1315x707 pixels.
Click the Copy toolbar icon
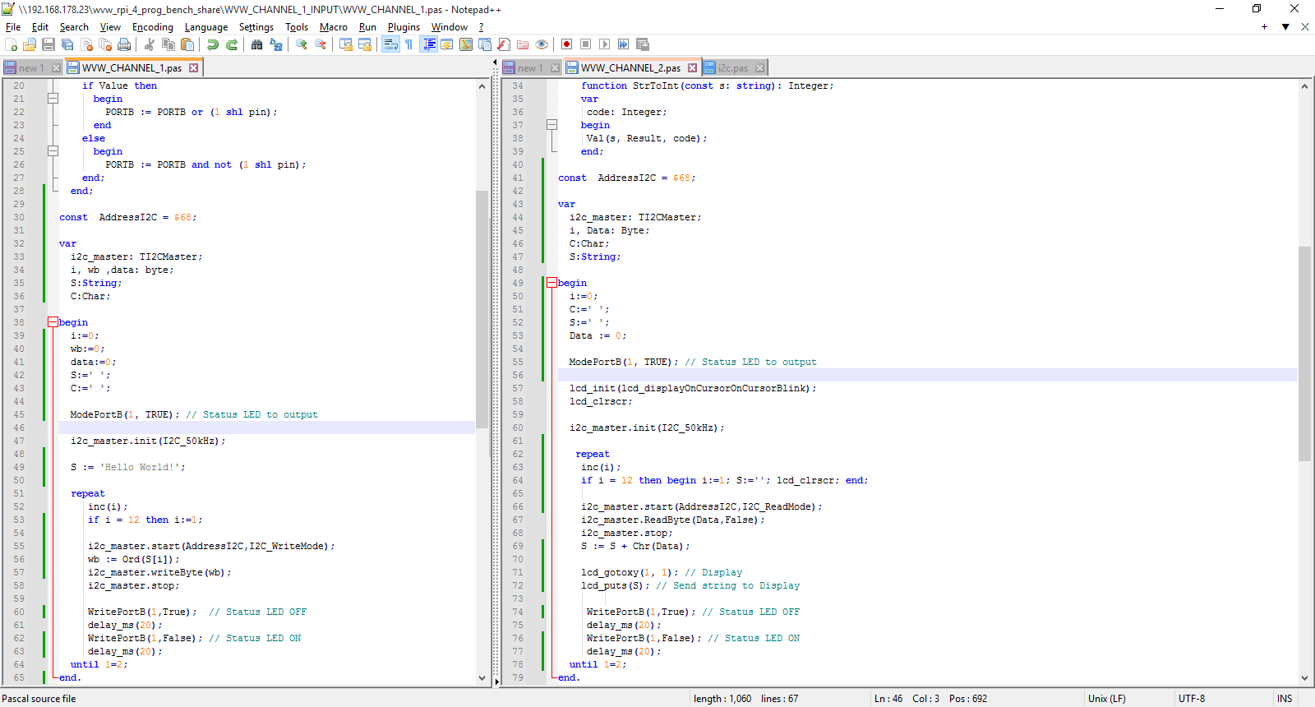[168, 44]
